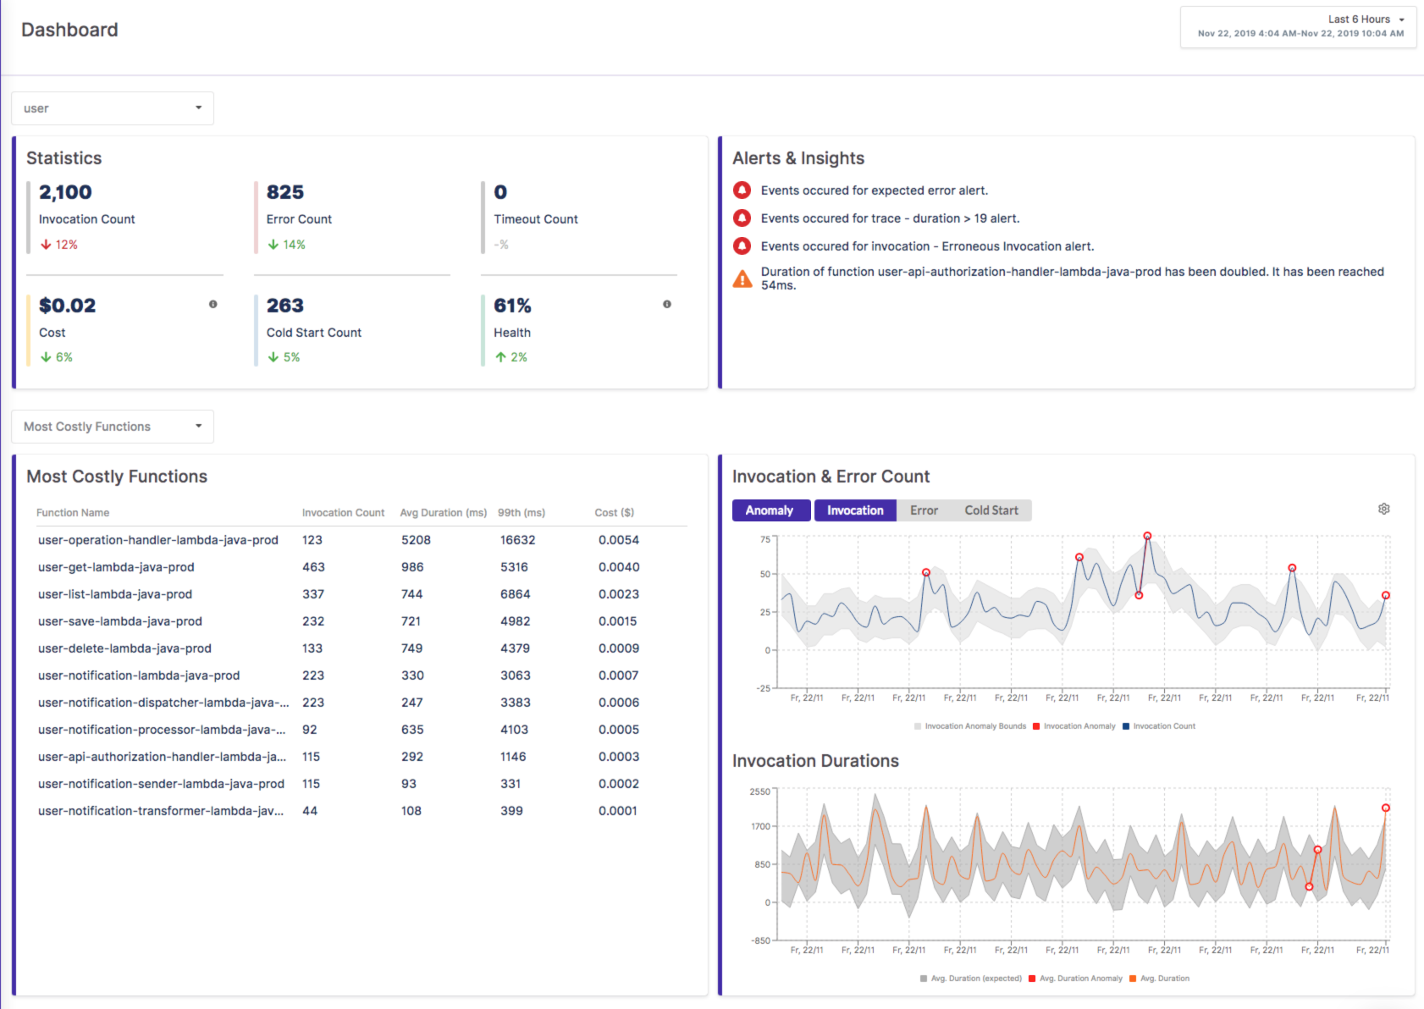Open the user project dropdown
The height and width of the screenshot is (1009, 1424).
[x=113, y=108]
